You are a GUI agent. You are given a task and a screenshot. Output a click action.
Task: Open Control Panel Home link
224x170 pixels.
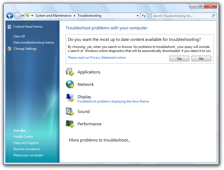(x=28, y=27)
